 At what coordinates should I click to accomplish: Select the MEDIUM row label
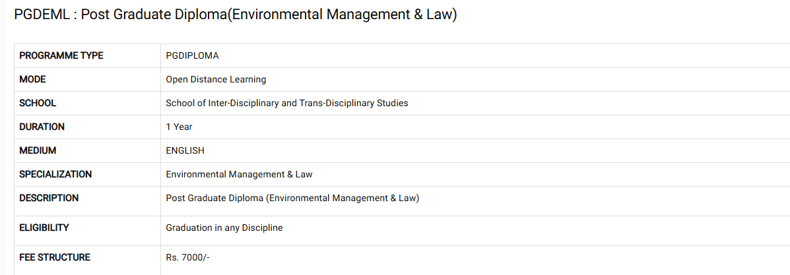pyautogui.click(x=38, y=150)
